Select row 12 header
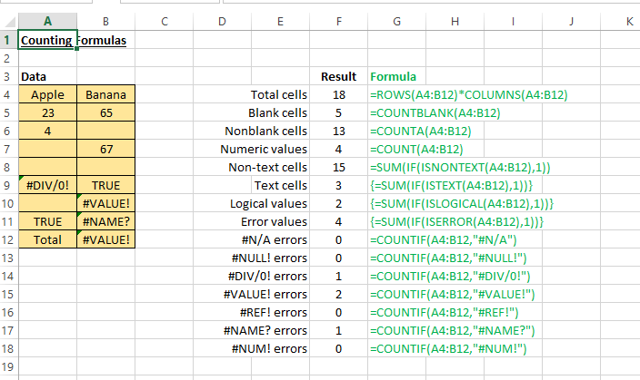 pyautogui.click(x=8, y=239)
